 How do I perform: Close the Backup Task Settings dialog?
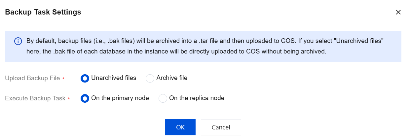(398, 12)
